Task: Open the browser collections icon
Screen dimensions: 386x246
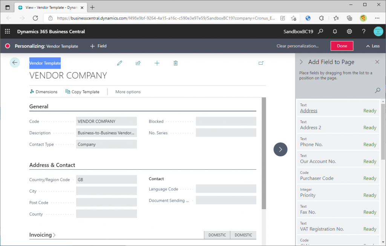Action: (x=349, y=18)
